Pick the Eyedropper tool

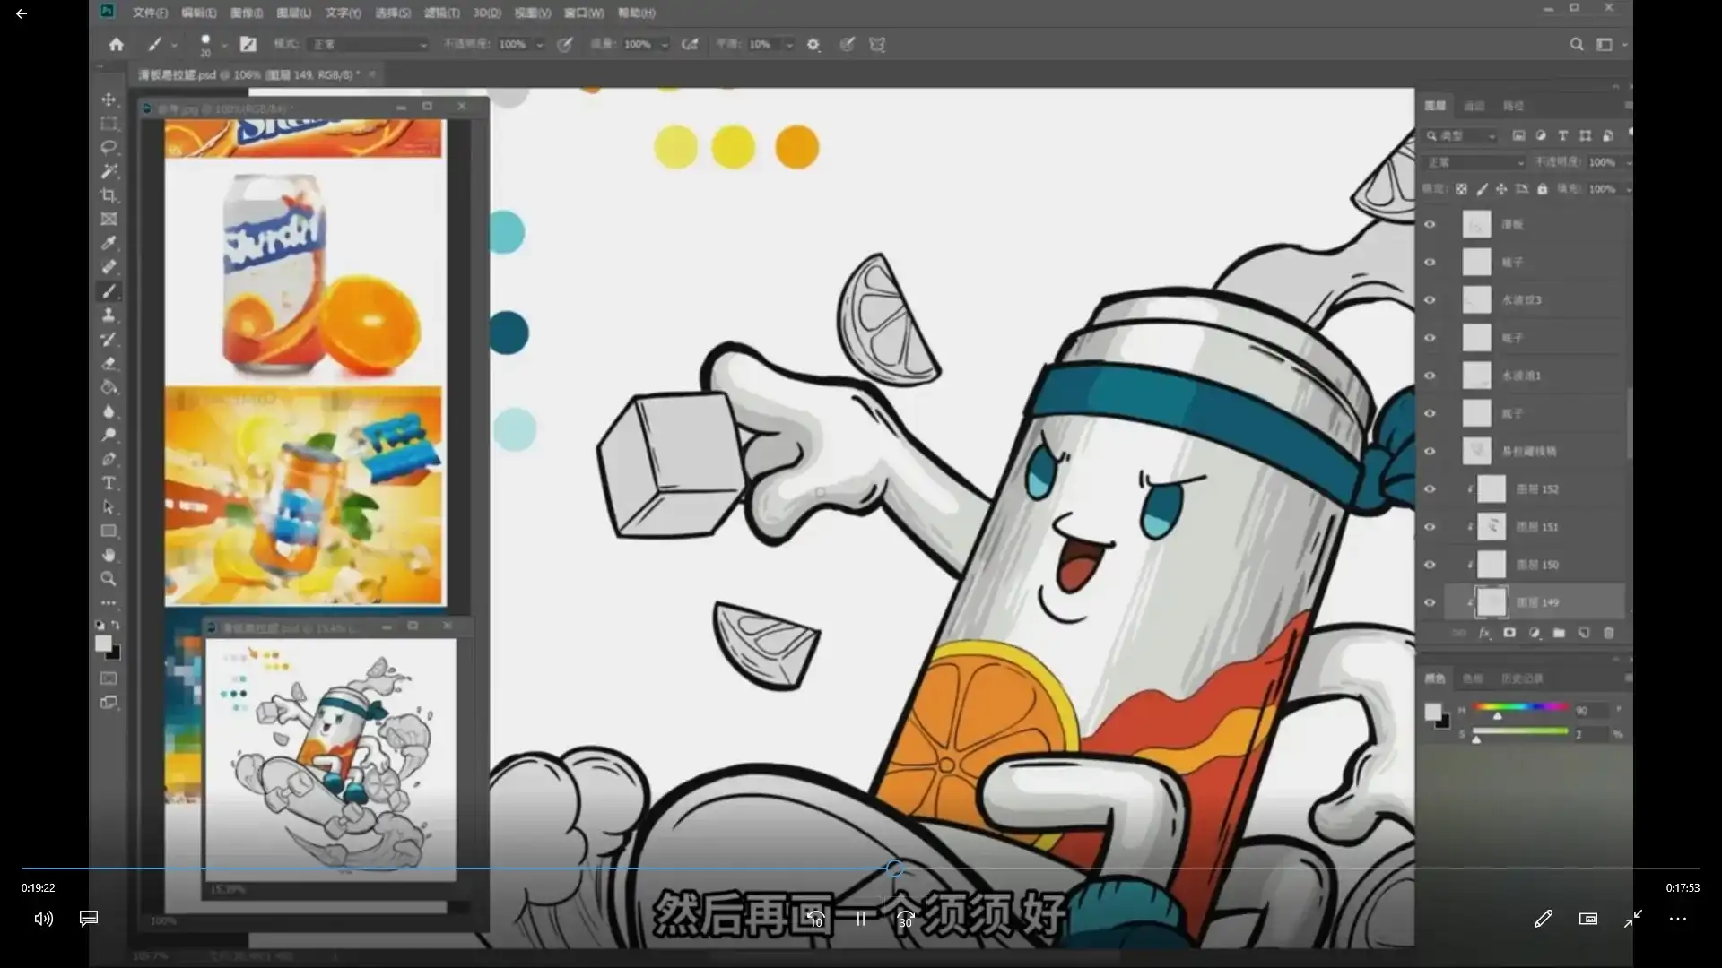(109, 243)
